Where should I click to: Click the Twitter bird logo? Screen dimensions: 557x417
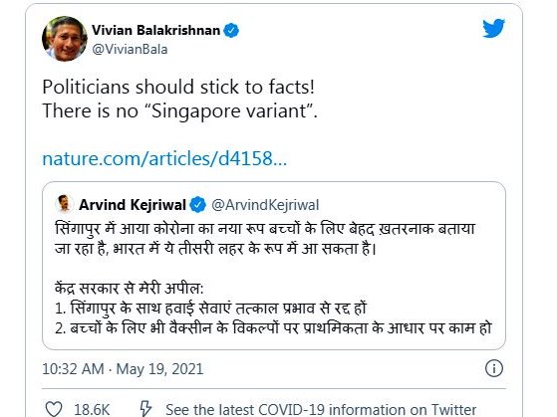tap(493, 28)
